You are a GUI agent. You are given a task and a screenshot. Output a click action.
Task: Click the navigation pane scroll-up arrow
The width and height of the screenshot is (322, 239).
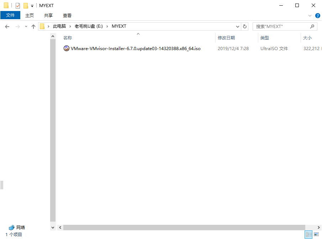[53, 36]
